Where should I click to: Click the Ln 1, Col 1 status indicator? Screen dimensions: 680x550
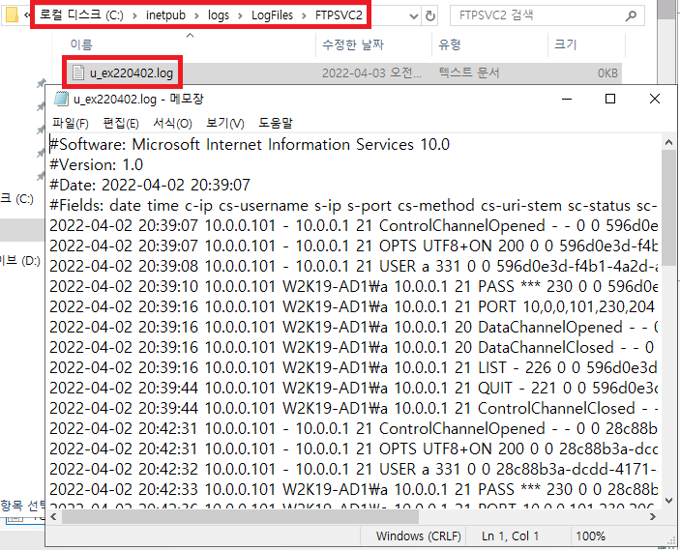[510, 536]
